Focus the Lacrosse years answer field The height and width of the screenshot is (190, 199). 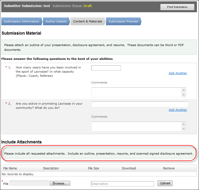click(106, 68)
